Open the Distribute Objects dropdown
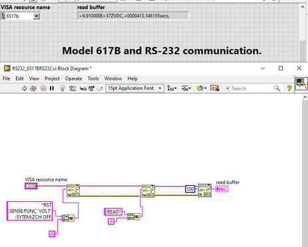This screenshot has width=308, height=247. 186,88
